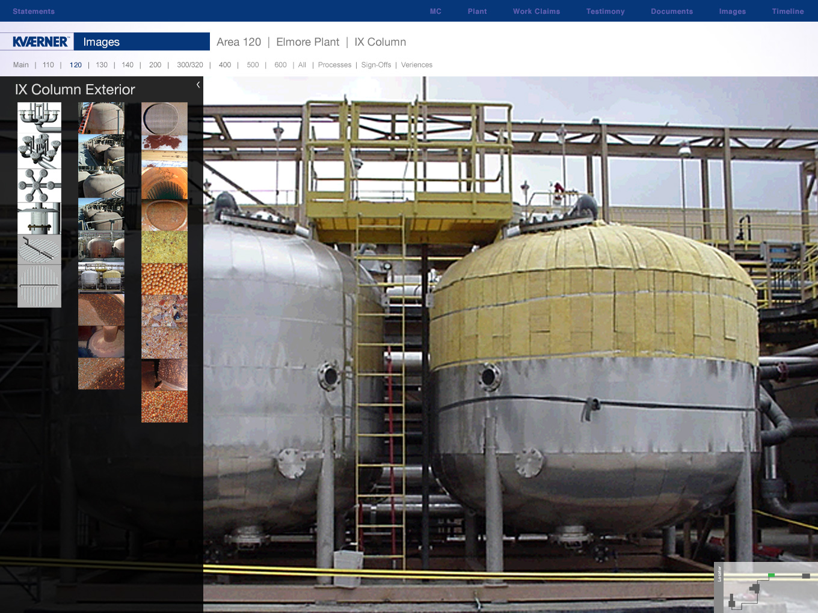This screenshot has height=613, width=818.
Task: Open the pipe header manifold diagram at top
Action: coord(39,117)
